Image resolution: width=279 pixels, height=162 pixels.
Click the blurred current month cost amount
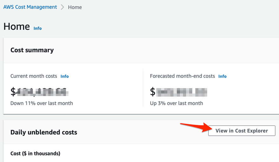point(42,92)
